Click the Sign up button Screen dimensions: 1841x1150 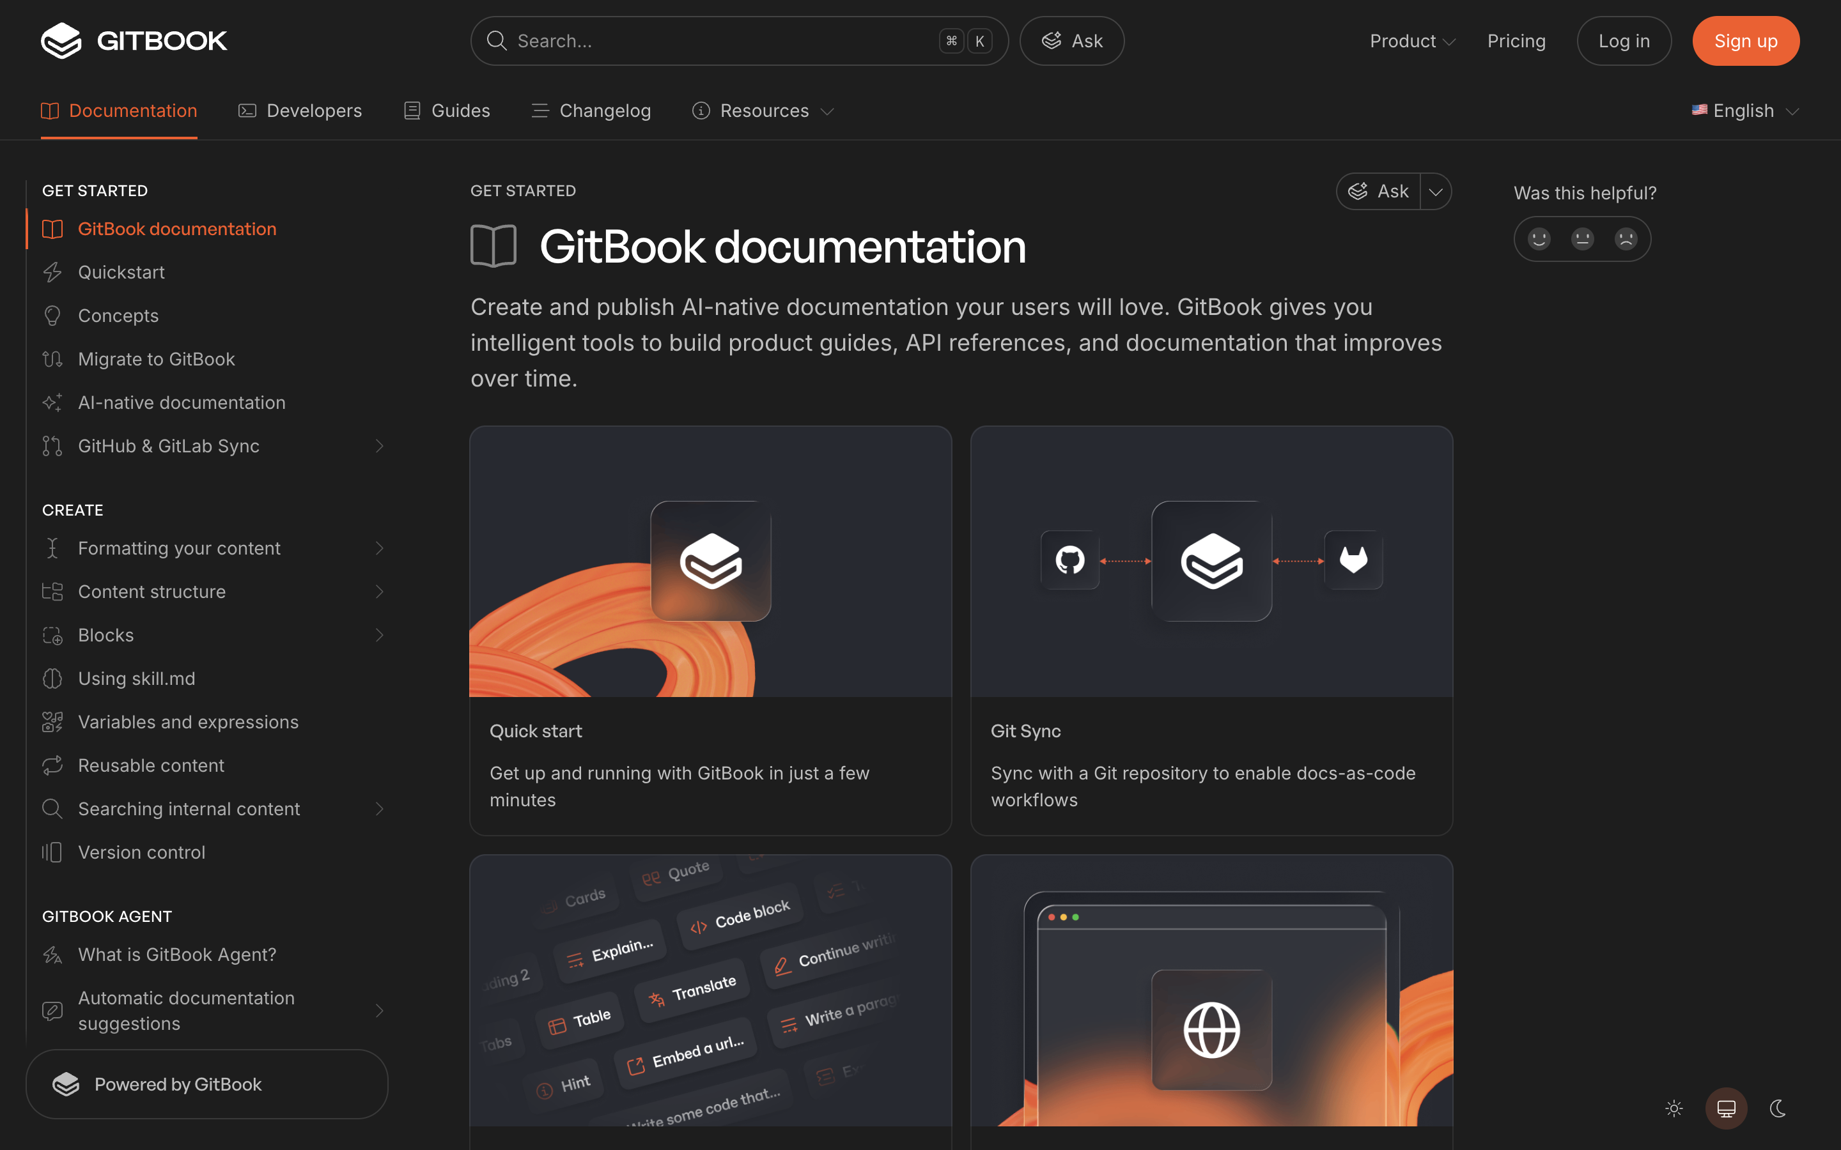(x=1745, y=40)
